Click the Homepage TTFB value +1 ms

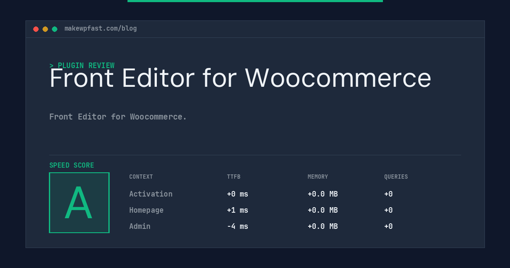pyautogui.click(x=238, y=210)
